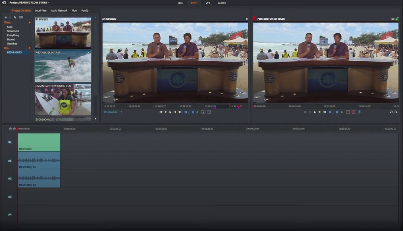Click the voice-over microphone icon
Image resolution: width=403 pixels, height=231 pixels.
[359, 112]
